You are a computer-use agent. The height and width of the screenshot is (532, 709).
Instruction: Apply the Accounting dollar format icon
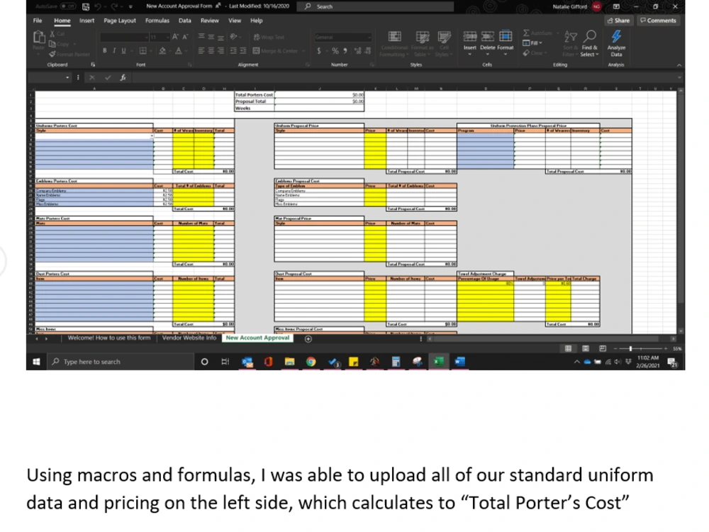(319, 50)
